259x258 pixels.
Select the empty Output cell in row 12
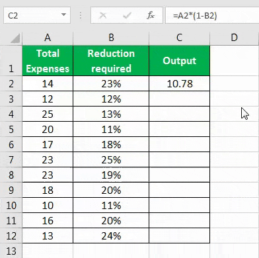[x=180, y=236]
